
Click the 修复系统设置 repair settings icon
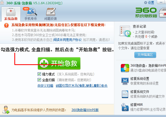click(125, 81)
